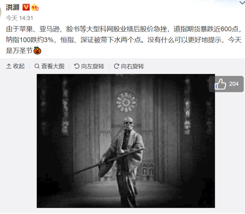245x214 pixels.
Task: Click the partial avatar left of 洪灏
Action: pyautogui.click(x=0, y=12)
